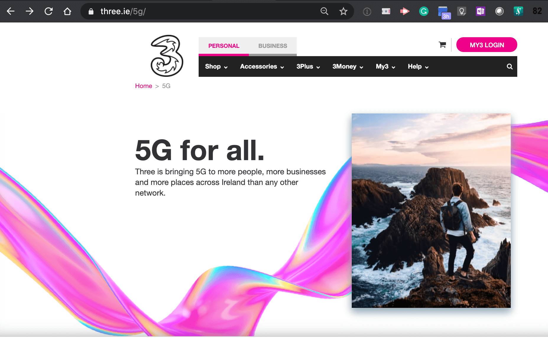Expand the Help dropdown
This screenshot has width=548, height=338.
[x=418, y=66]
